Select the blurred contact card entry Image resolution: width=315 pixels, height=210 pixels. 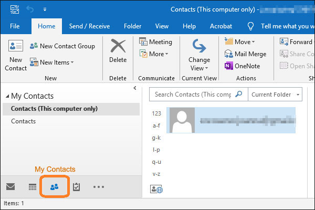pos(231,120)
